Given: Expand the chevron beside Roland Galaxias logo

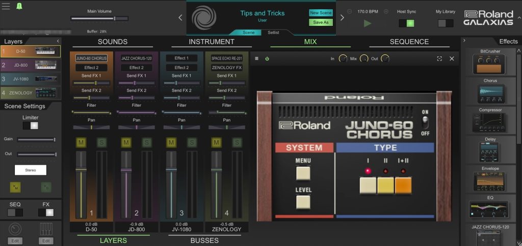Looking at the screenshot, I should pos(519,18).
